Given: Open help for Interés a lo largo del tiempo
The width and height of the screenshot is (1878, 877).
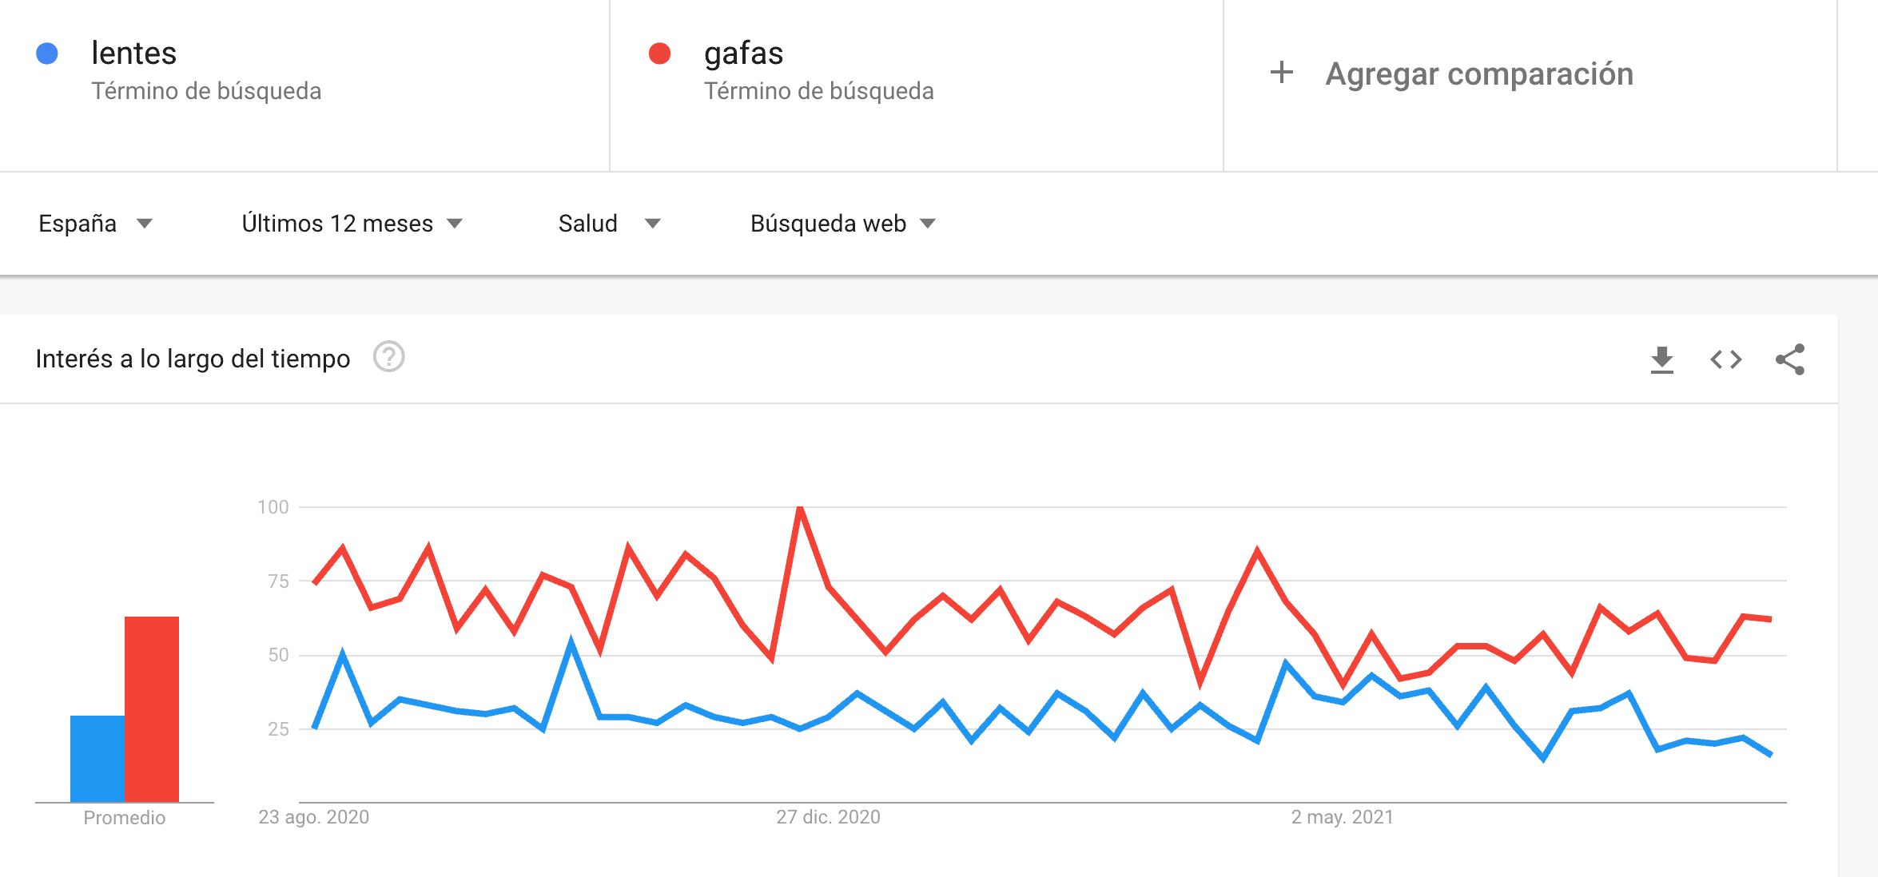Looking at the screenshot, I should [x=389, y=357].
